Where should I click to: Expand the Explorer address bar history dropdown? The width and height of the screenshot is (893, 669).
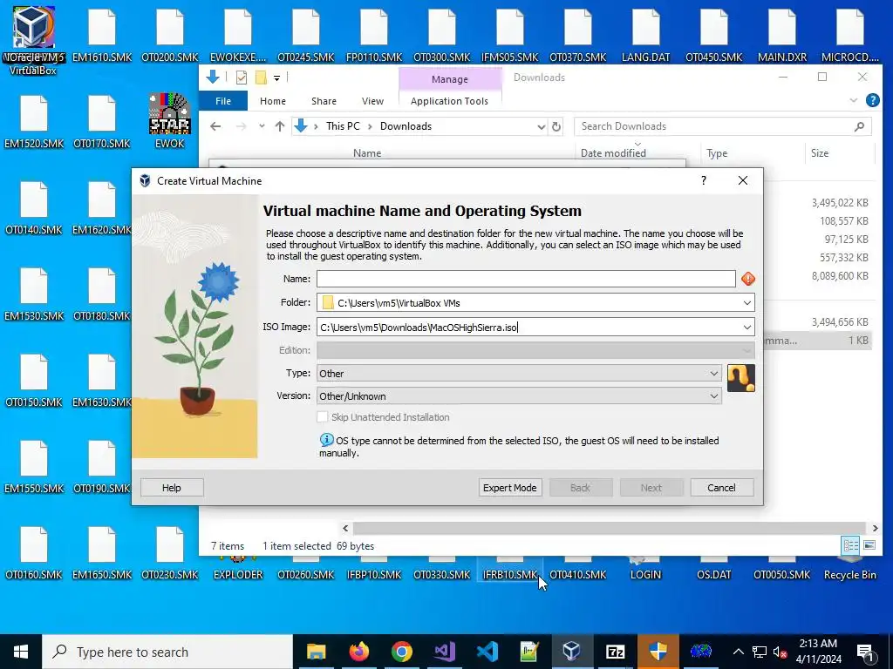541,126
